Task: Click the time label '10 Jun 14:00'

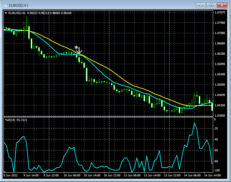Action: (92, 175)
